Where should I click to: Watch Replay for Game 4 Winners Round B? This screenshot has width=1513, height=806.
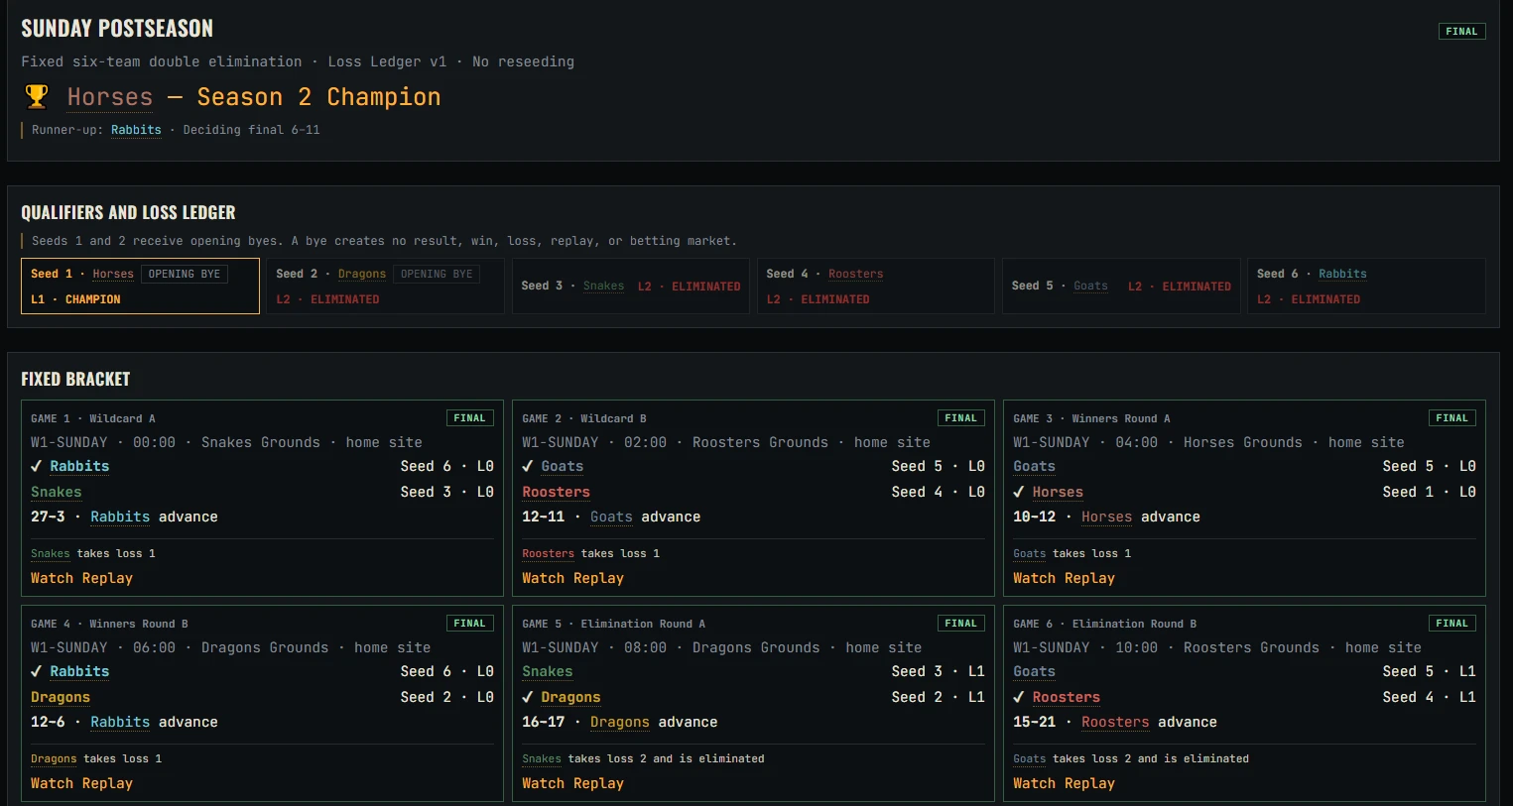pyautogui.click(x=81, y=783)
